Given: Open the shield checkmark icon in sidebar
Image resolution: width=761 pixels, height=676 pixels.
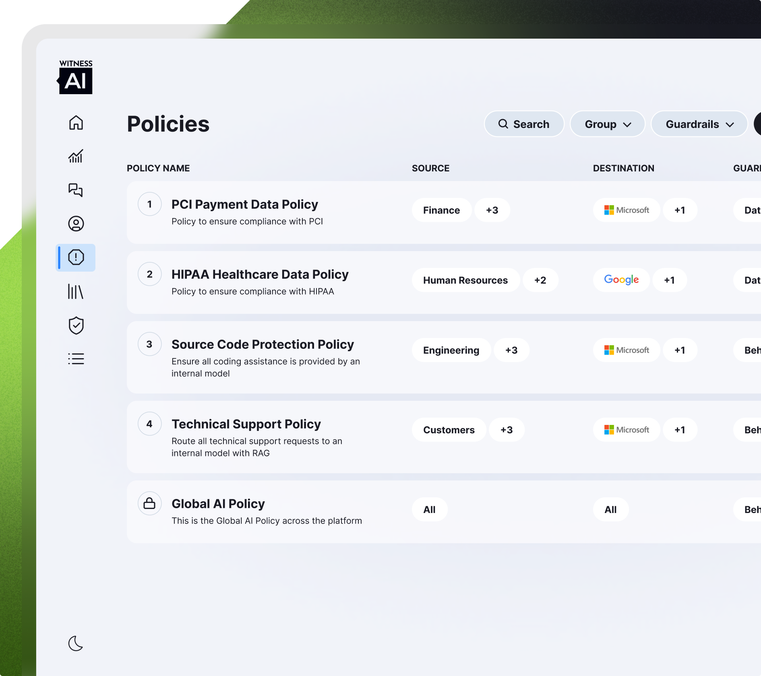Looking at the screenshot, I should point(76,326).
